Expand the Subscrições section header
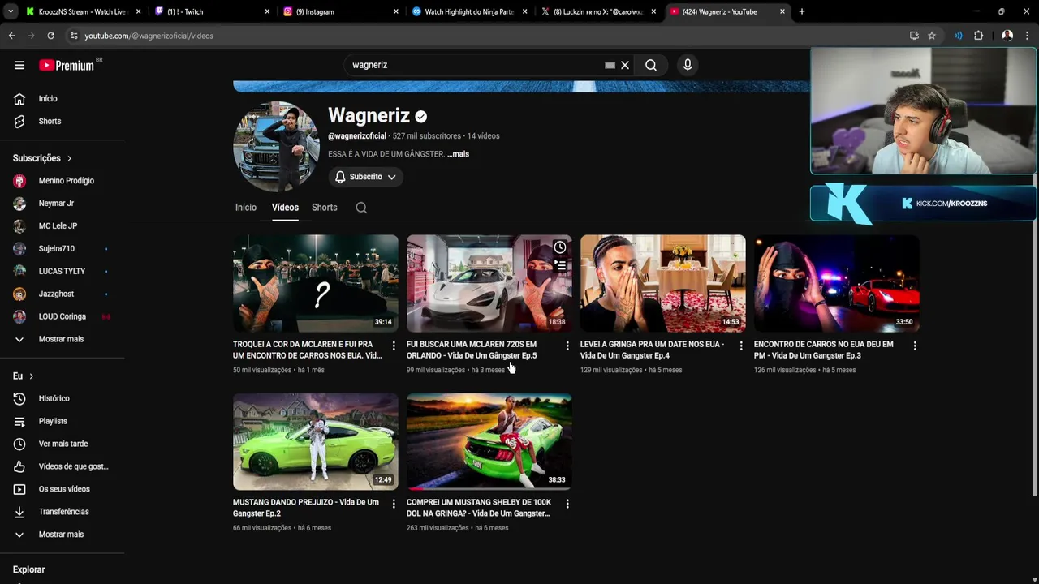 click(42, 158)
